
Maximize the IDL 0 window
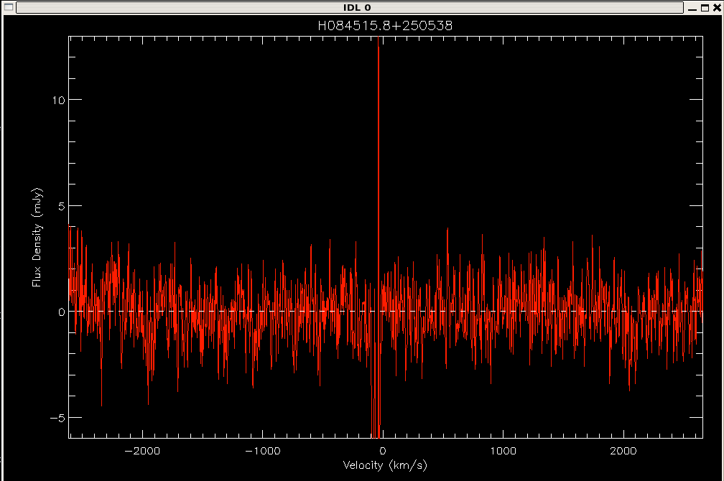click(x=705, y=8)
